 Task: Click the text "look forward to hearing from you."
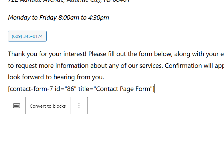pos(56,77)
